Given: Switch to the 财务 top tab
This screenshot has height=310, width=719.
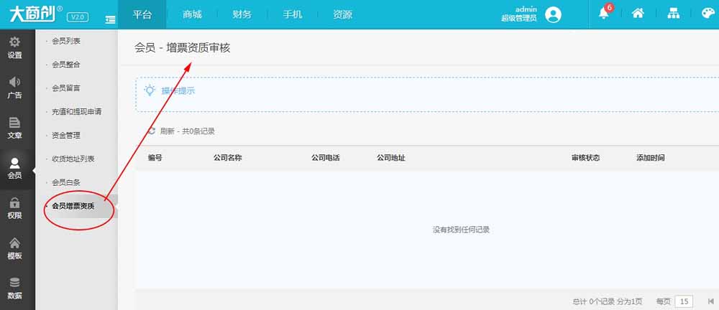Looking at the screenshot, I should (x=242, y=14).
